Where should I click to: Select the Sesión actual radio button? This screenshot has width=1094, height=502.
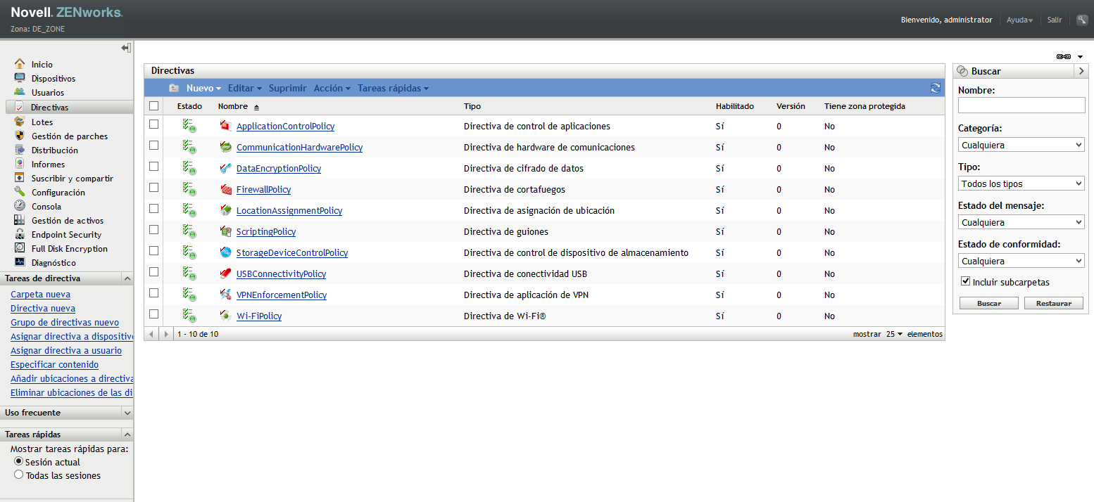18,461
